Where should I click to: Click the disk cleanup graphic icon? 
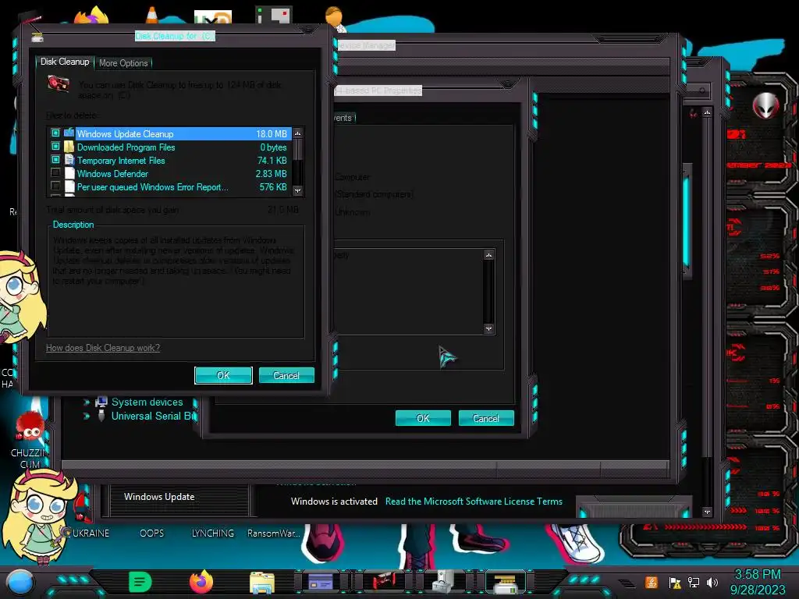point(58,84)
